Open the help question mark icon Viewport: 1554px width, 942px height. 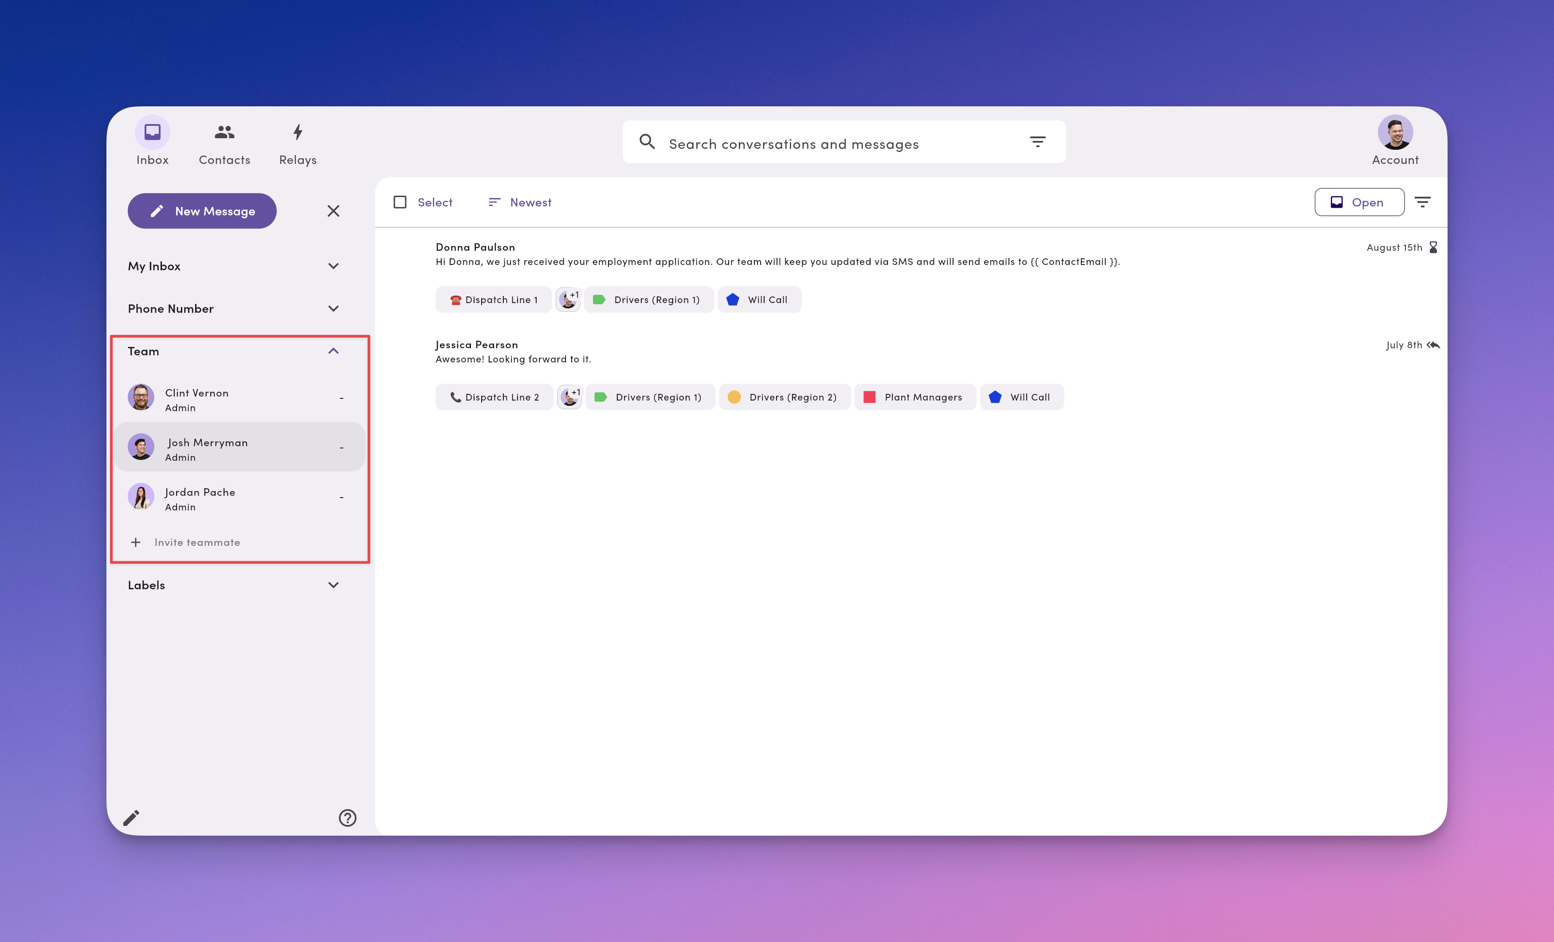click(x=348, y=818)
